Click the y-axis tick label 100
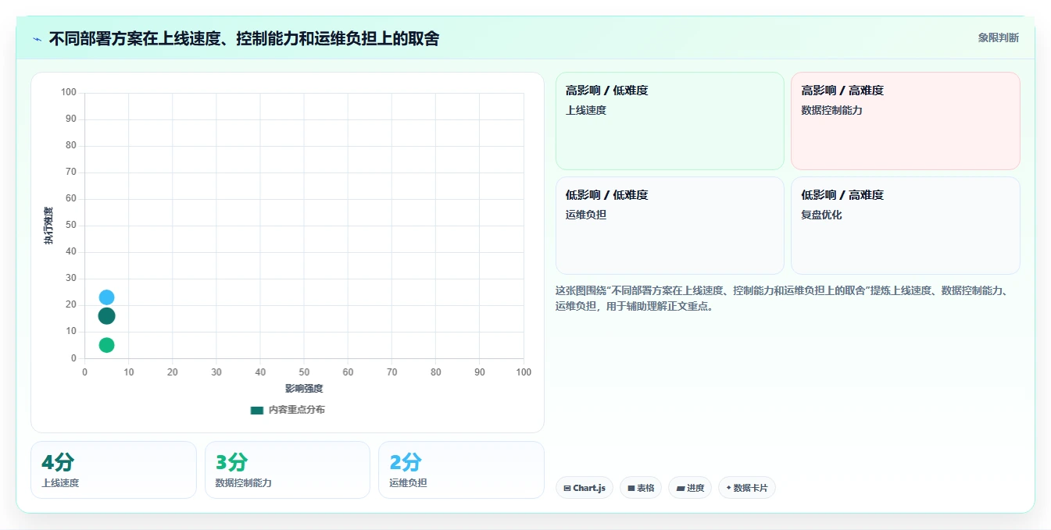 click(69, 93)
